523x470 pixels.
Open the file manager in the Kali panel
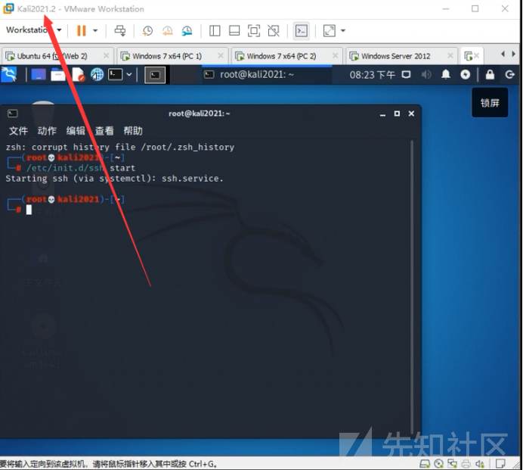[x=58, y=74]
